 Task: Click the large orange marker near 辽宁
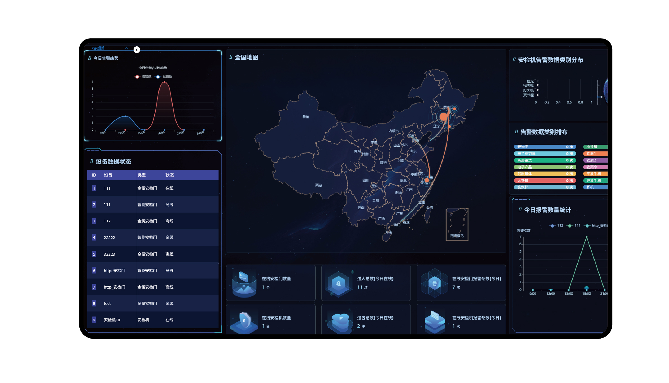pos(443,116)
